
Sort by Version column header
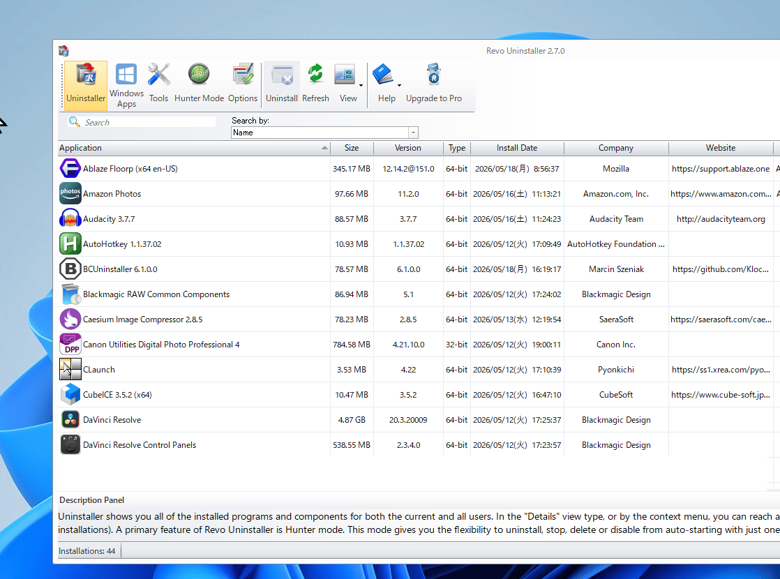[408, 148]
